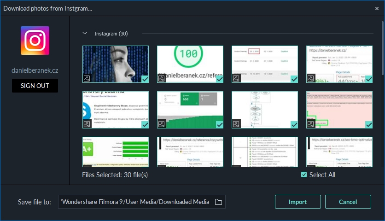Select the A+ rating thumbnail
The width and height of the screenshot is (385, 221).
coord(116,152)
